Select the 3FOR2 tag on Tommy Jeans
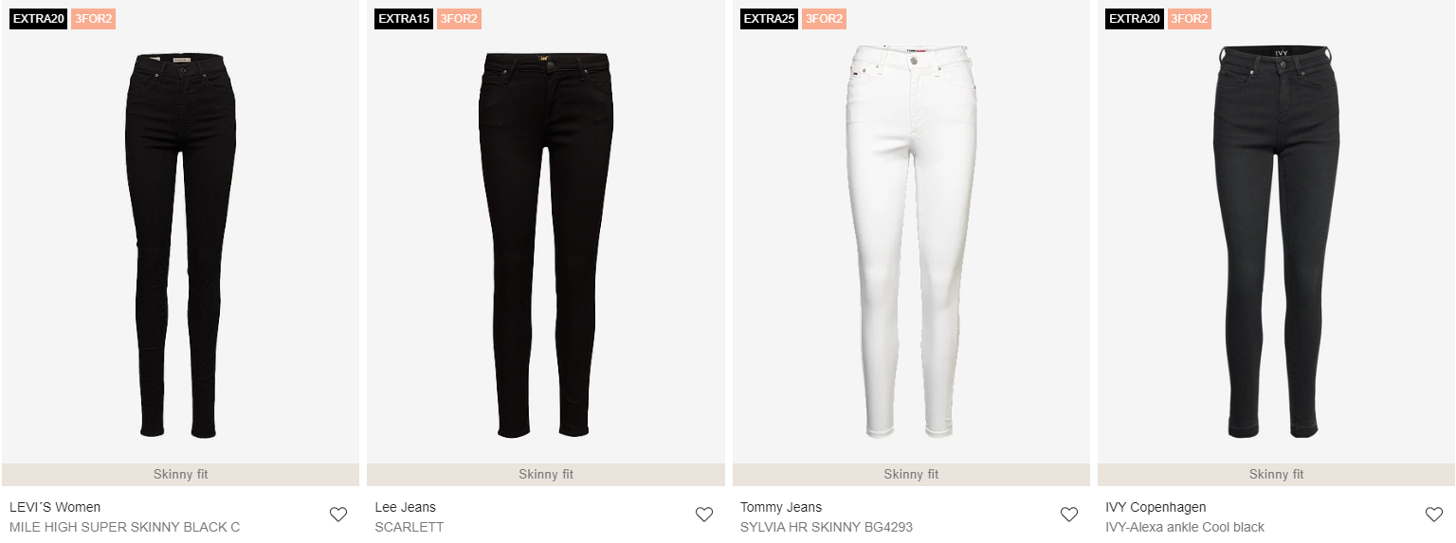This screenshot has width=1456, height=543. [x=824, y=19]
